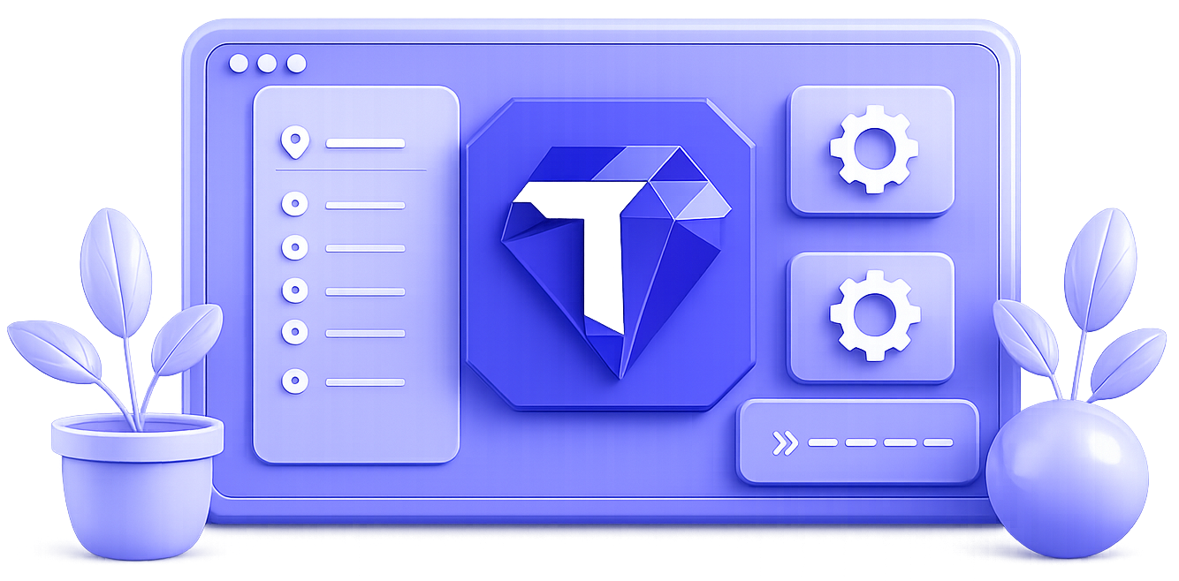Open the upper gear settings tile

(871, 149)
